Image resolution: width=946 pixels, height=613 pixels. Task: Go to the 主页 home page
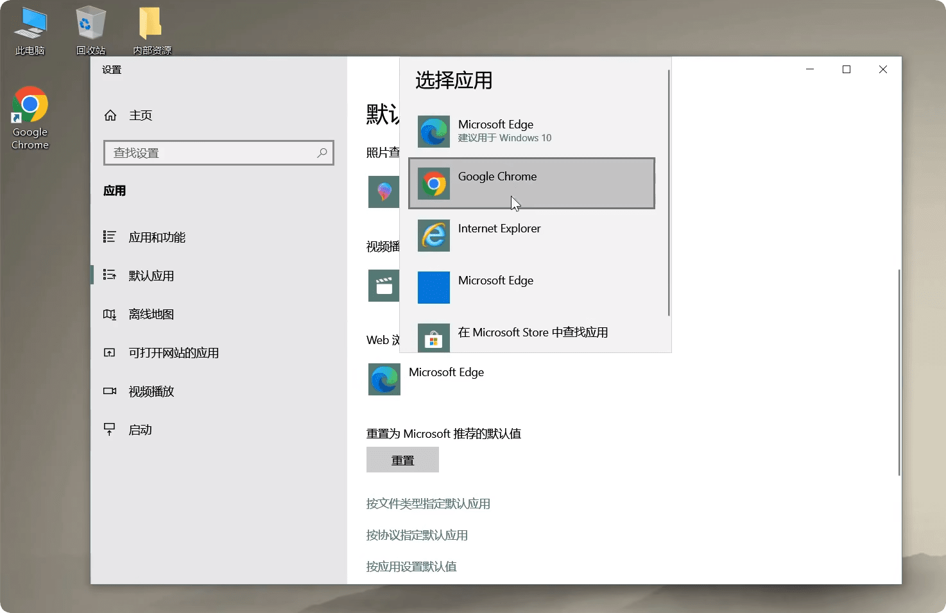(141, 116)
